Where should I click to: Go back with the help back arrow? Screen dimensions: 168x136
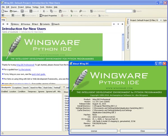pos(3,24)
